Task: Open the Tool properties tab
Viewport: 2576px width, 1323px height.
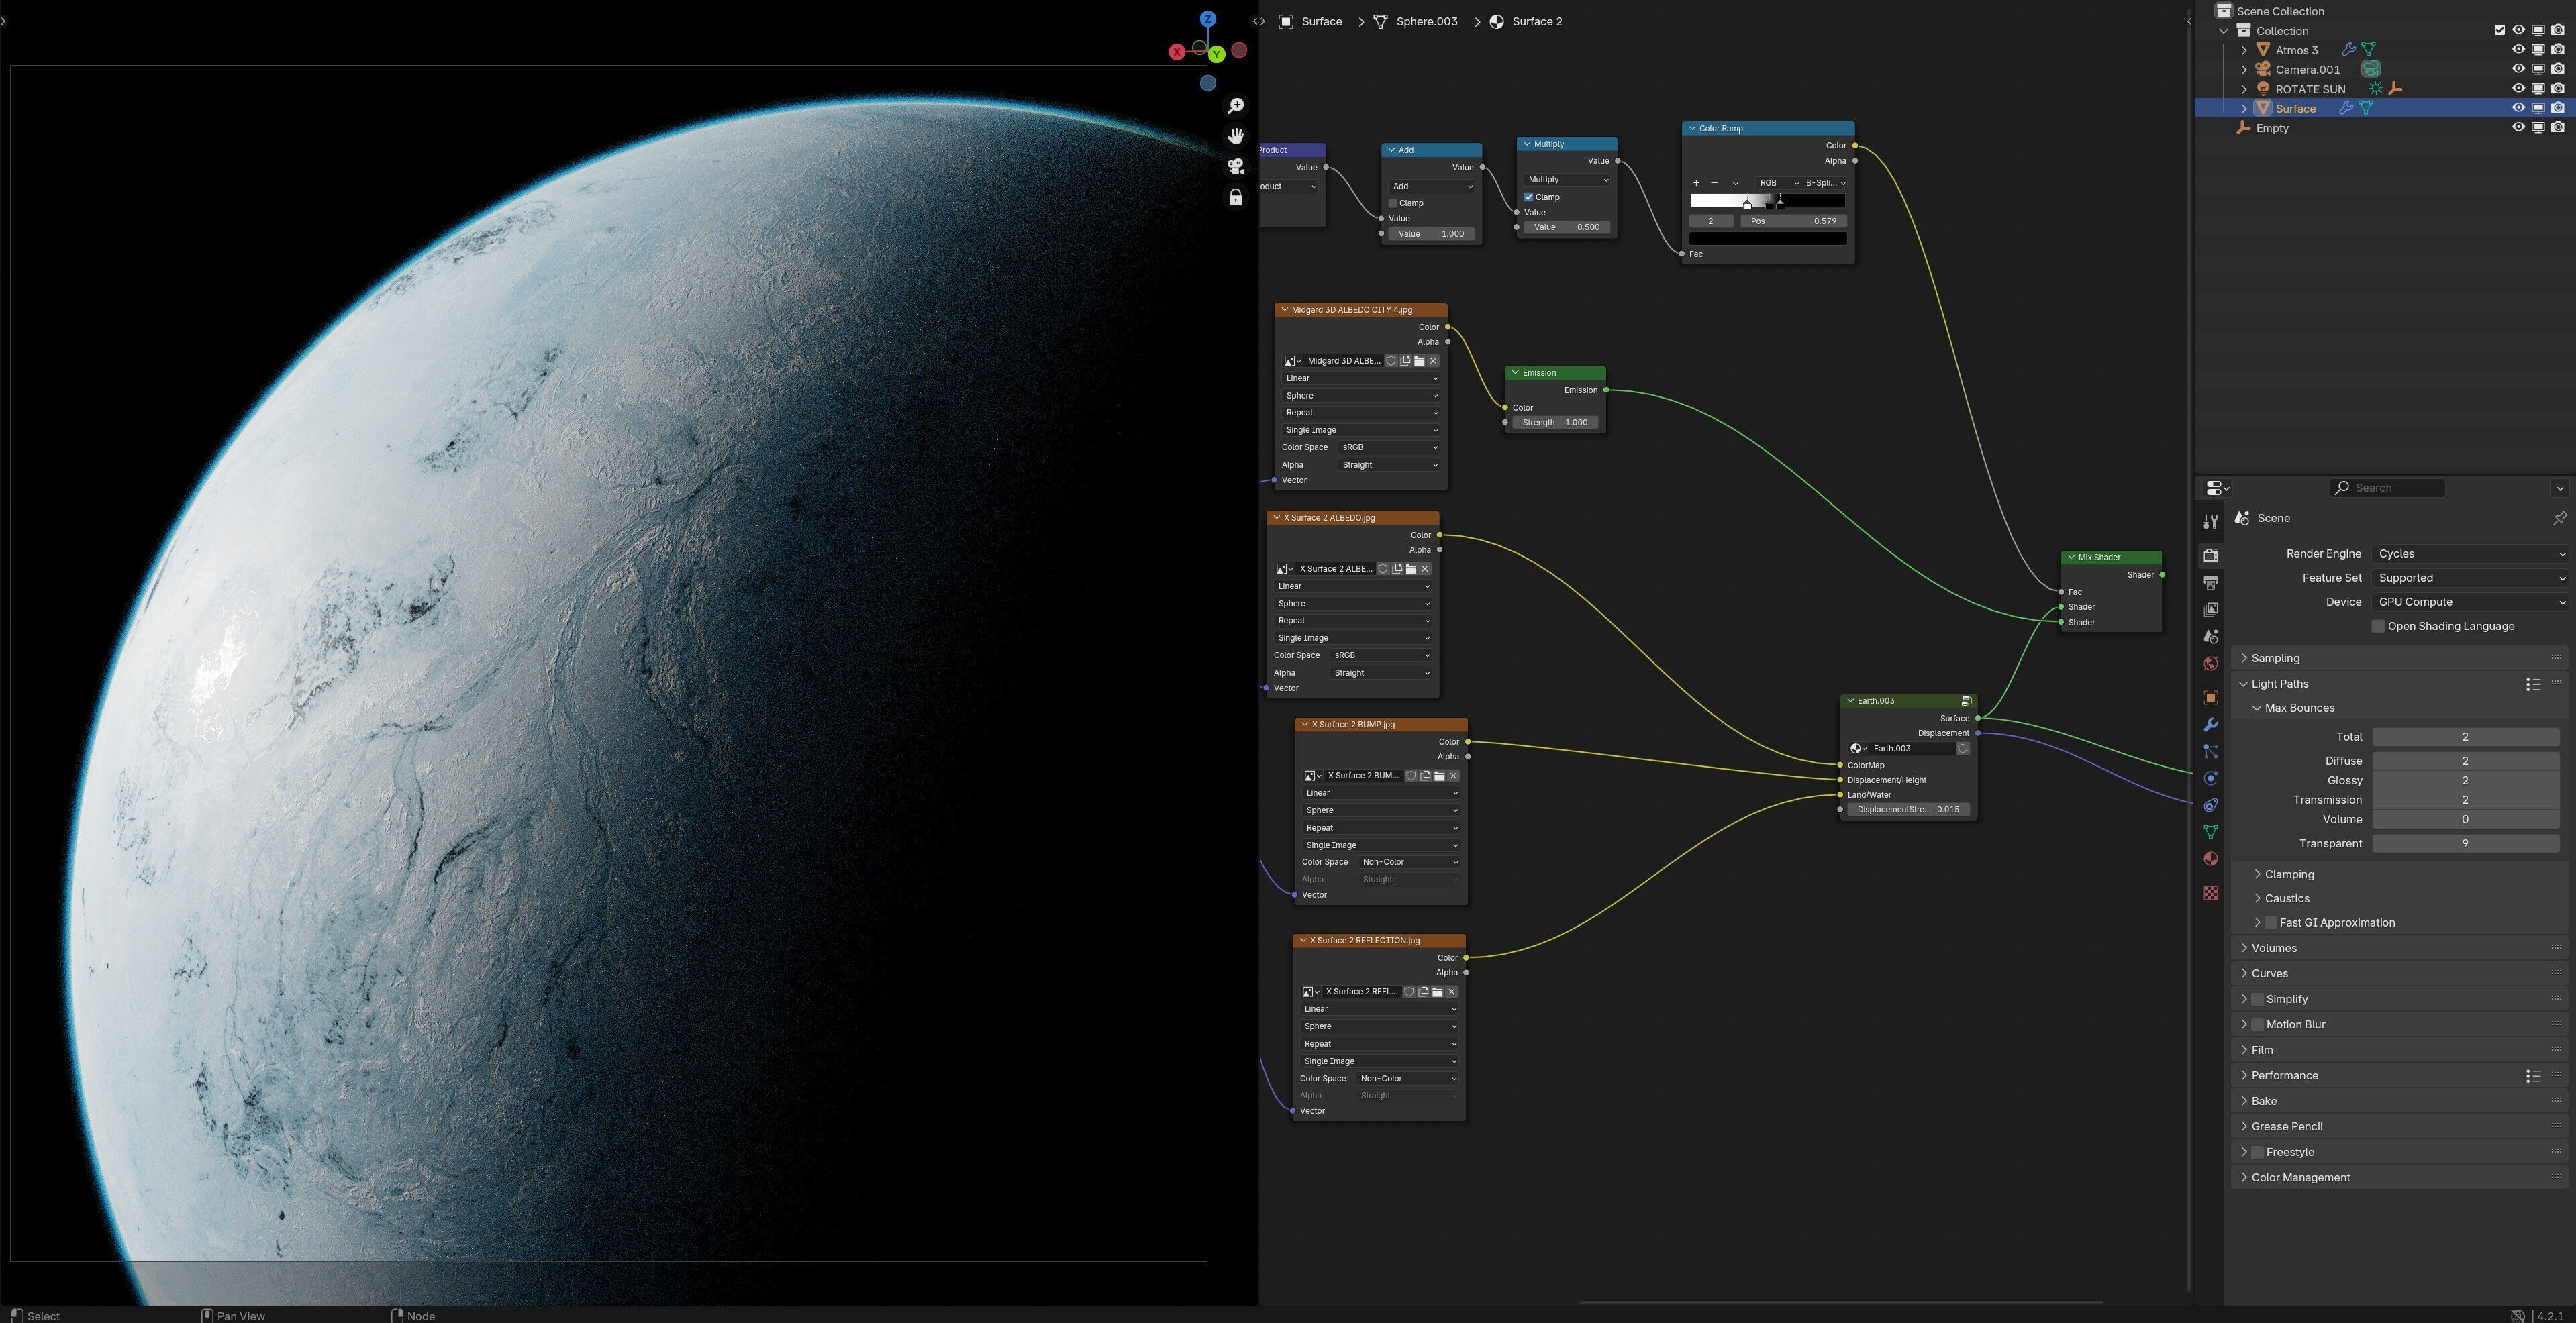Action: (x=2210, y=521)
